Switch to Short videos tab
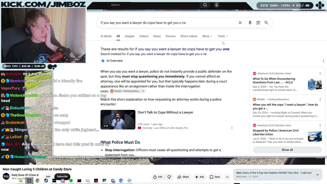Viewport: 327px width, 184px height. (x=189, y=36)
